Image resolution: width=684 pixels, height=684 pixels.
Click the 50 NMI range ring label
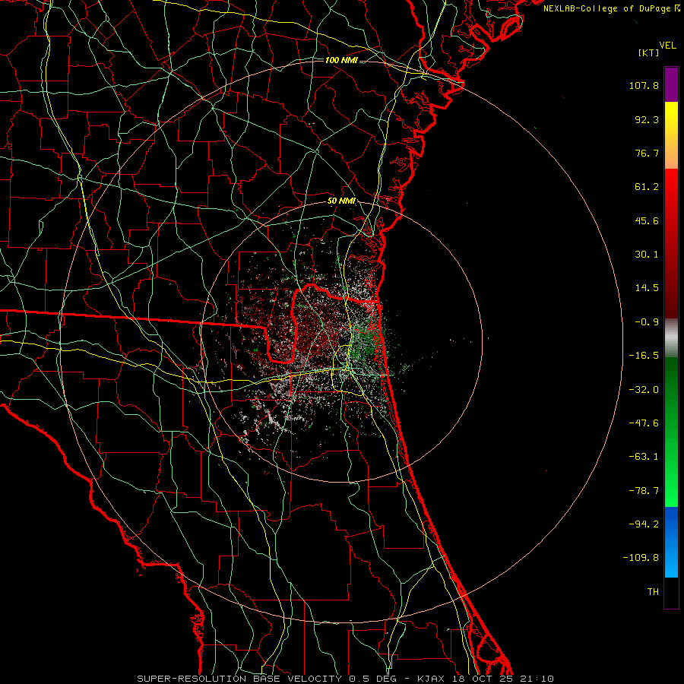point(341,201)
